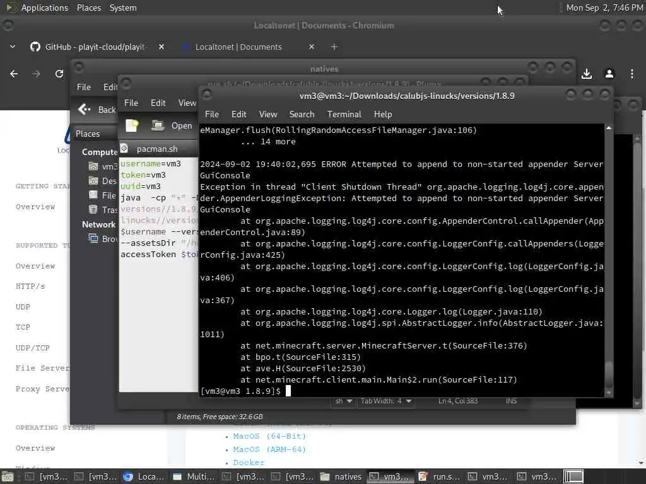Open View menu in Pluma editor
The image size is (646, 484).
(x=187, y=103)
